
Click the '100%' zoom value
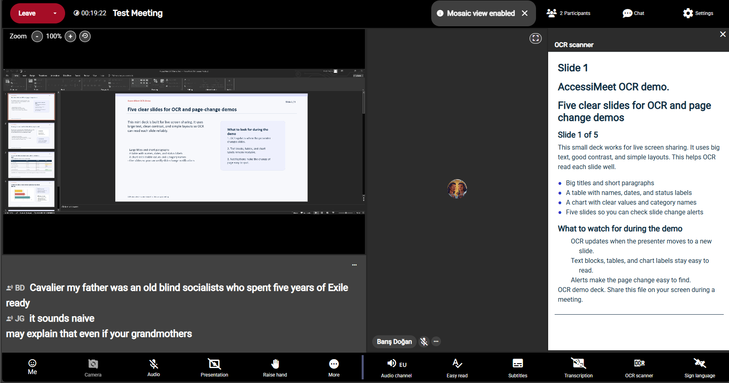tap(54, 36)
